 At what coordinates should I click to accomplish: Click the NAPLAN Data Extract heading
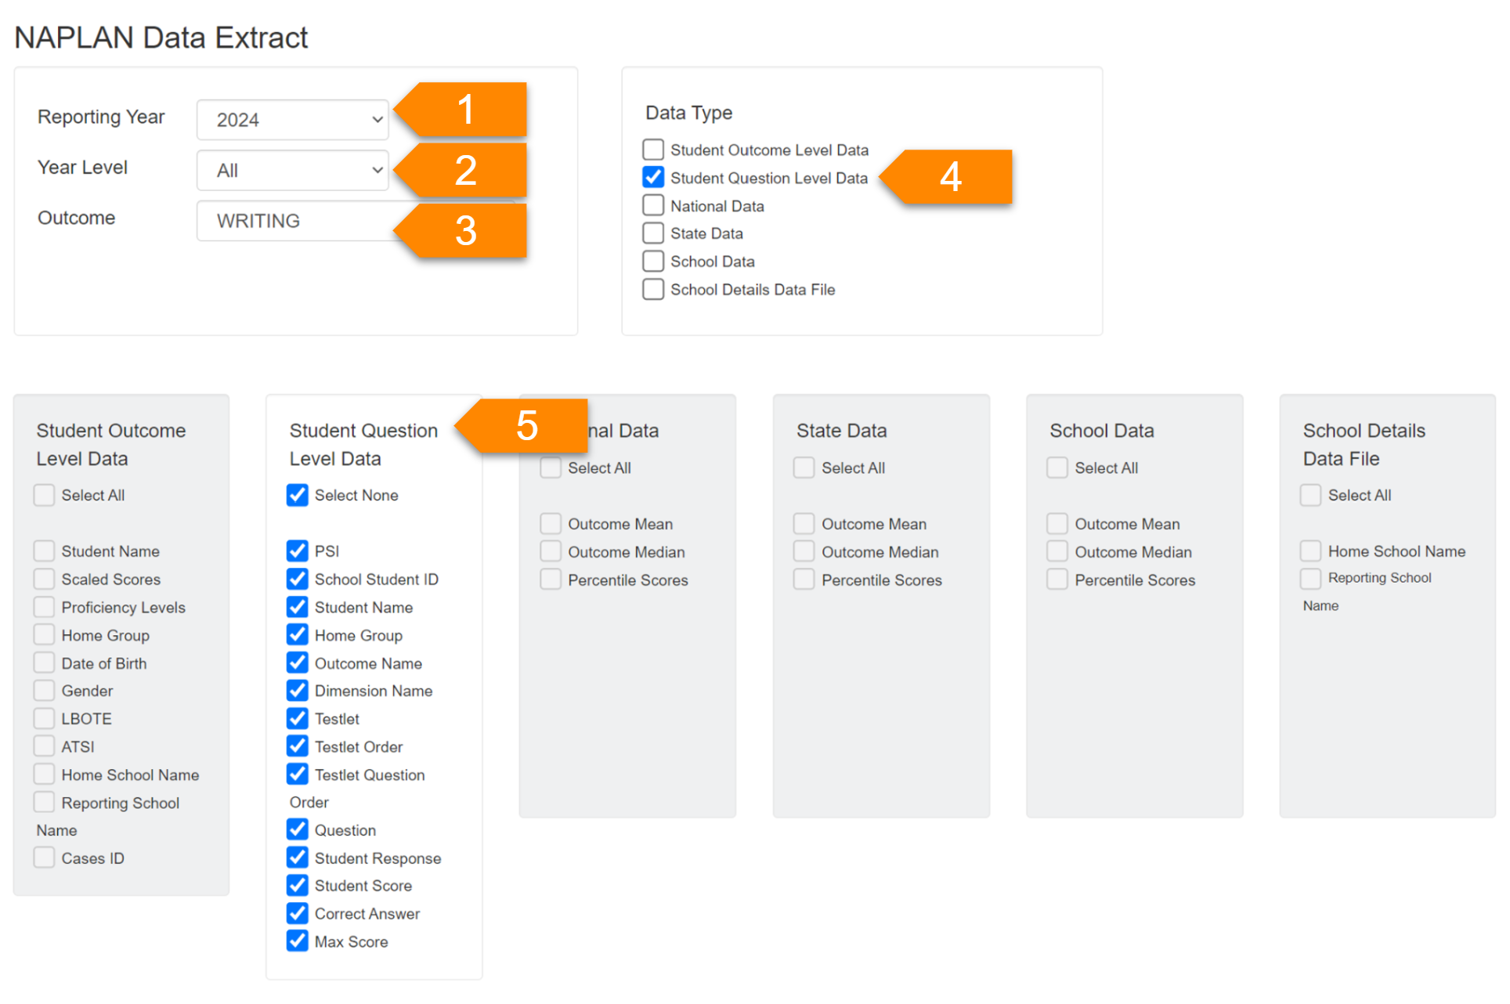click(x=161, y=38)
